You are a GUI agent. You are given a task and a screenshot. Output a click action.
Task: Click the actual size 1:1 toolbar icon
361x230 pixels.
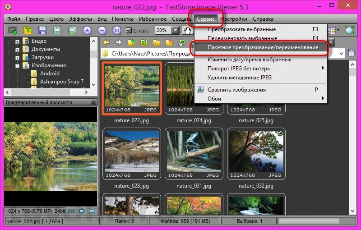[x=117, y=30]
